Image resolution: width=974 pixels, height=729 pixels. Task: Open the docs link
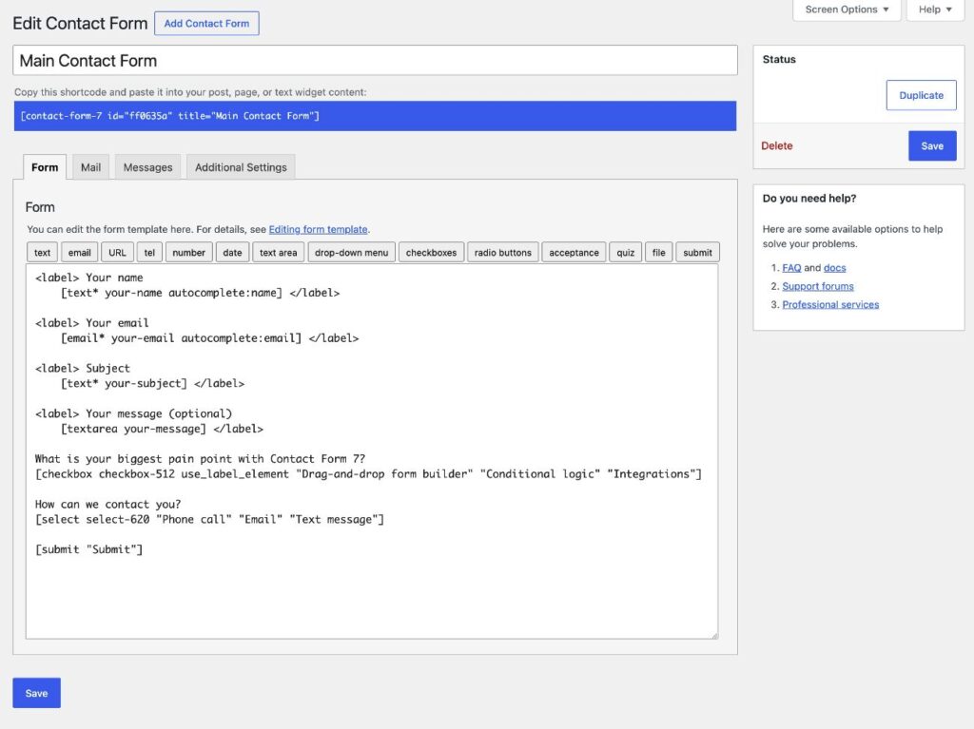(835, 268)
